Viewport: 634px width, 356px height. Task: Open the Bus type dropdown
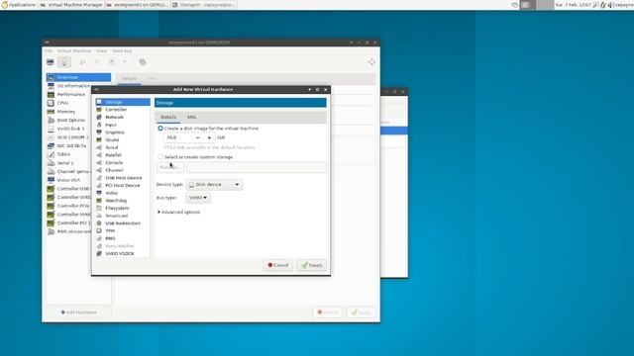click(x=198, y=198)
